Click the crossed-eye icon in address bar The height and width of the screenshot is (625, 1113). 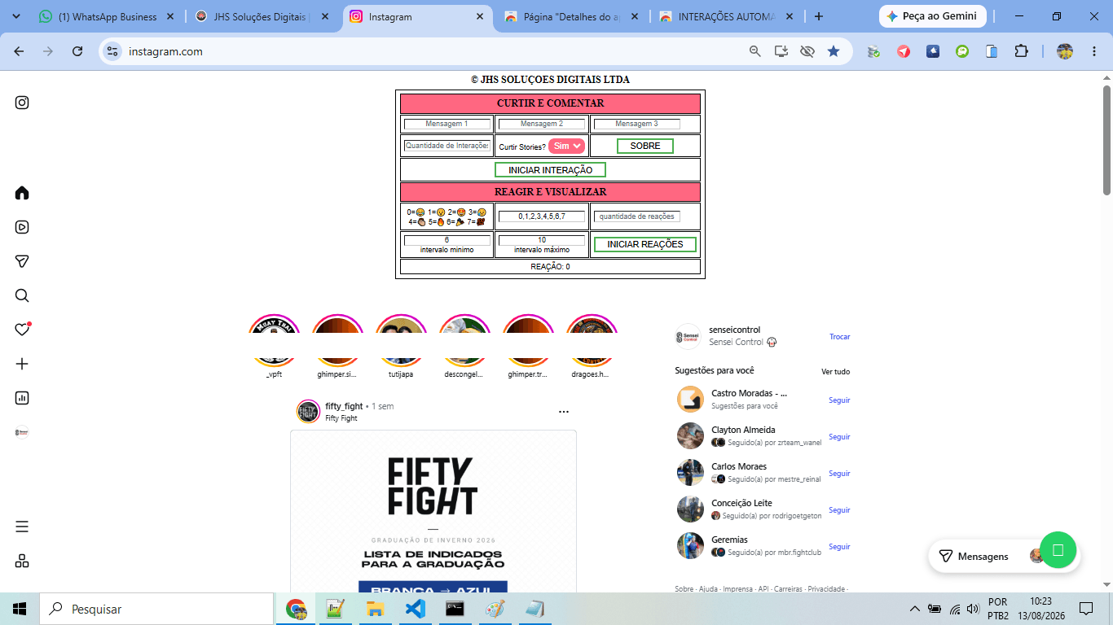(x=807, y=51)
